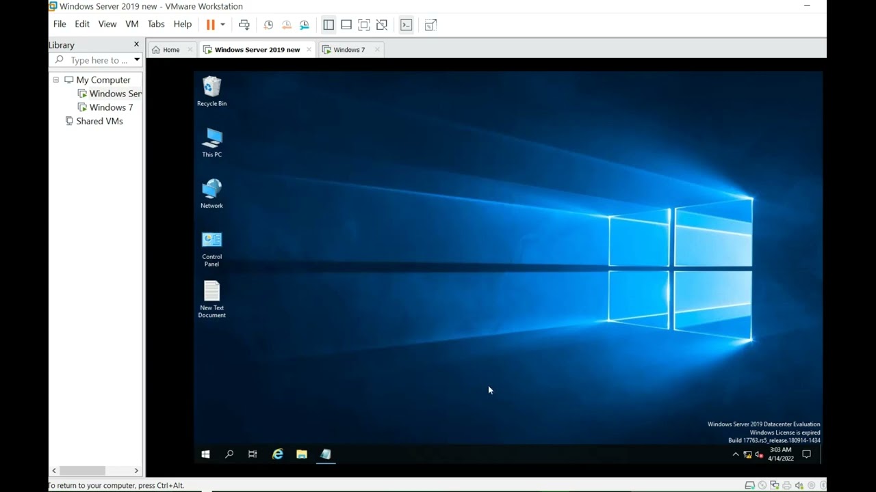This screenshot has height=492, width=876.
Task: Open the stretch guest display option
Action: [x=430, y=25]
